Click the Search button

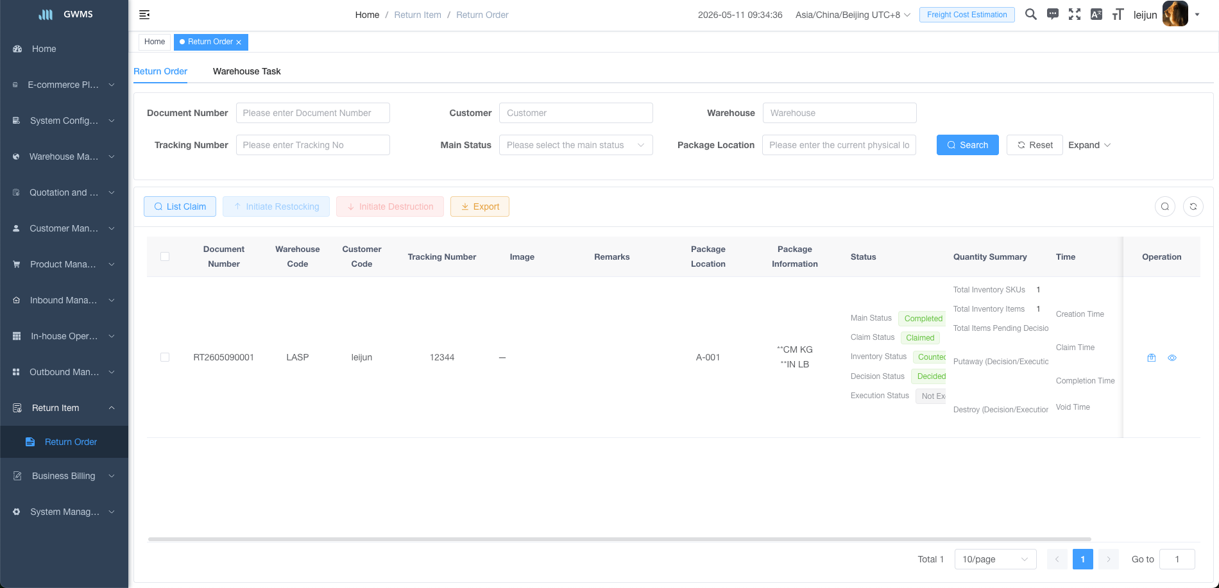pos(968,145)
